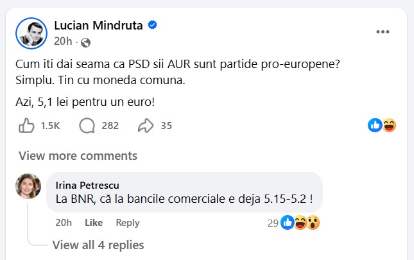
Task: Expand View all 4 replies
Action: (x=98, y=245)
